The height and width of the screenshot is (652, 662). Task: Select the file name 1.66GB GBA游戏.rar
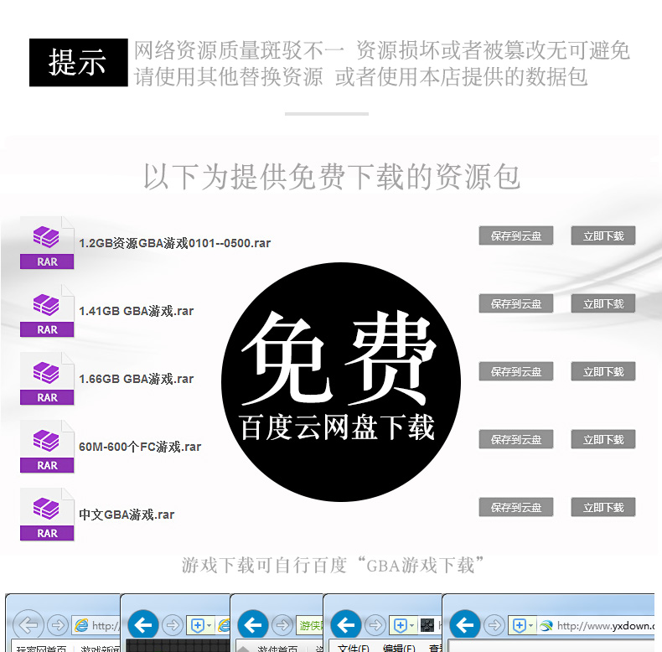pyautogui.click(x=136, y=379)
